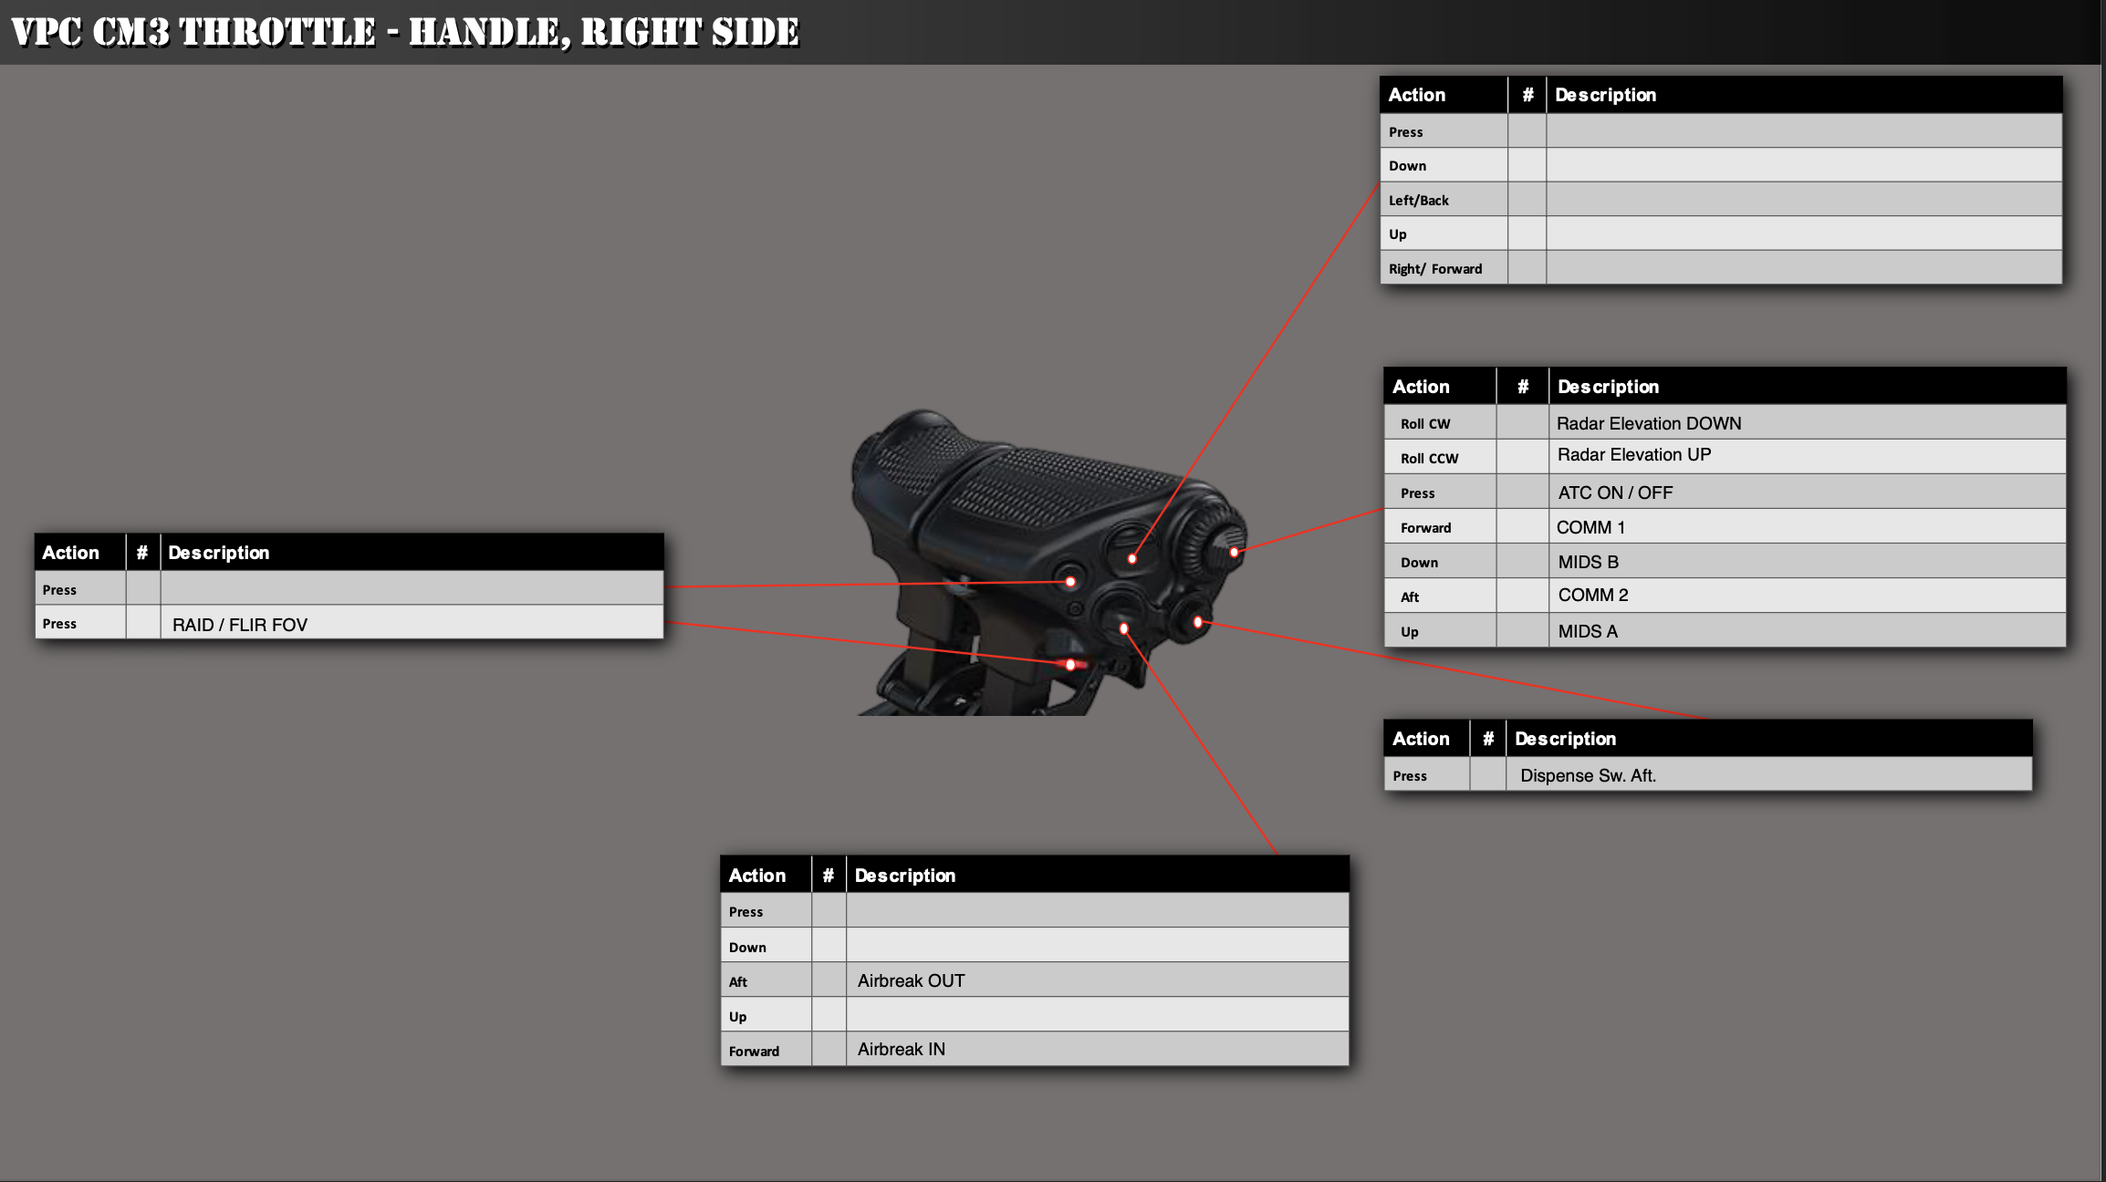Click the page title VPC CM3 Throttle
Viewport: 2106px width, 1182px height.
[x=404, y=32]
